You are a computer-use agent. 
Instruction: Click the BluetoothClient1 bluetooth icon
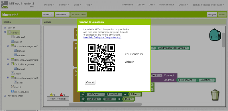tap(13, 91)
